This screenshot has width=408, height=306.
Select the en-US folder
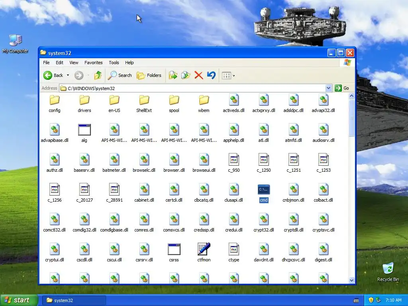coord(114,104)
